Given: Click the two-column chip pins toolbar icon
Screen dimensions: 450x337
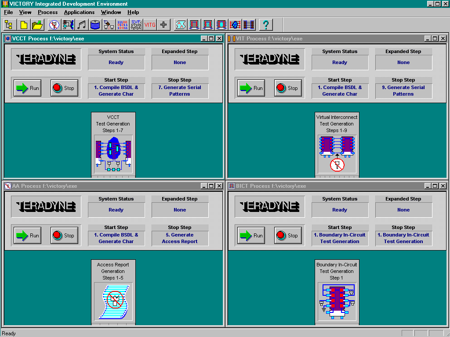Looking at the screenshot, I should pos(249,25).
